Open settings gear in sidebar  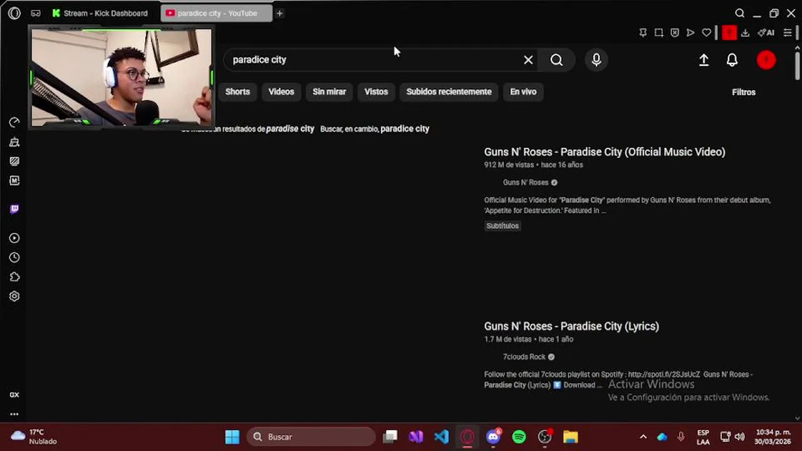click(14, 296)
